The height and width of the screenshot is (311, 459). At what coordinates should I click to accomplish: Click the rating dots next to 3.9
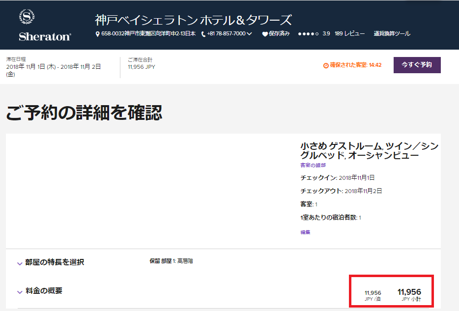pos(308,34)
